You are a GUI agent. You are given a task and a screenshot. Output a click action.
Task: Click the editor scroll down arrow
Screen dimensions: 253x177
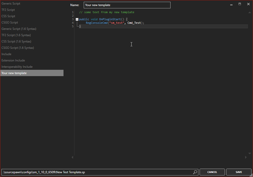[250, 153]
